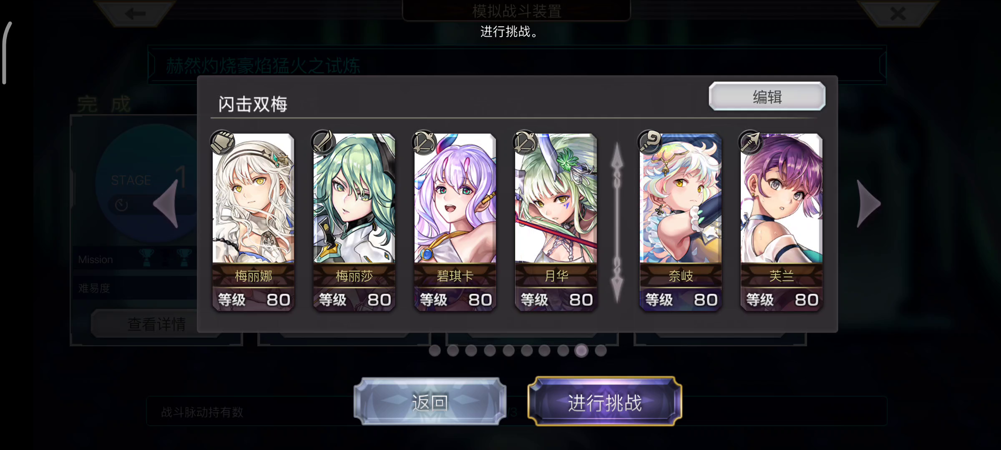This screenshot has height=450, width=1001.
Task: Select the ninth team page dot
Action: click(581, 351)
